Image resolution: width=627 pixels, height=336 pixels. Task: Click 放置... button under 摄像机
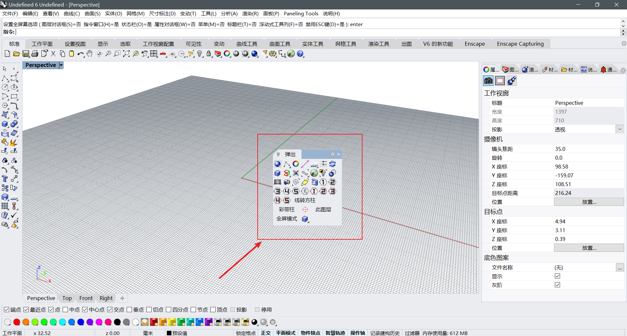pos(589,202)
